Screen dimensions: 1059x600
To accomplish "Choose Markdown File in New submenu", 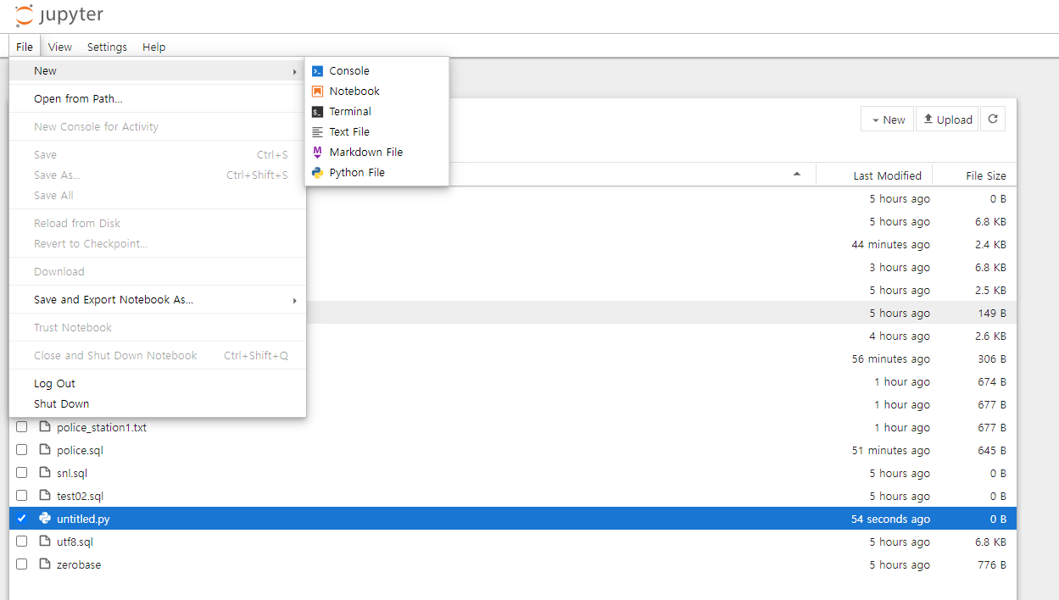I will click(376, 153).
